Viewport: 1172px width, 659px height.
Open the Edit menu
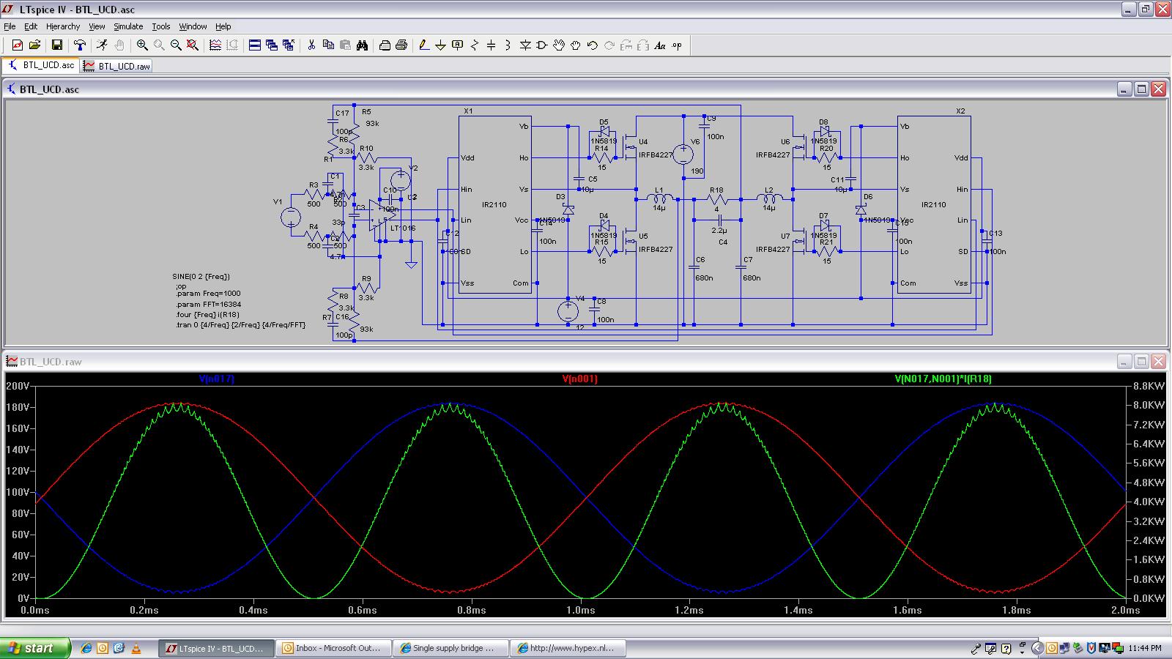pos(31,26)
